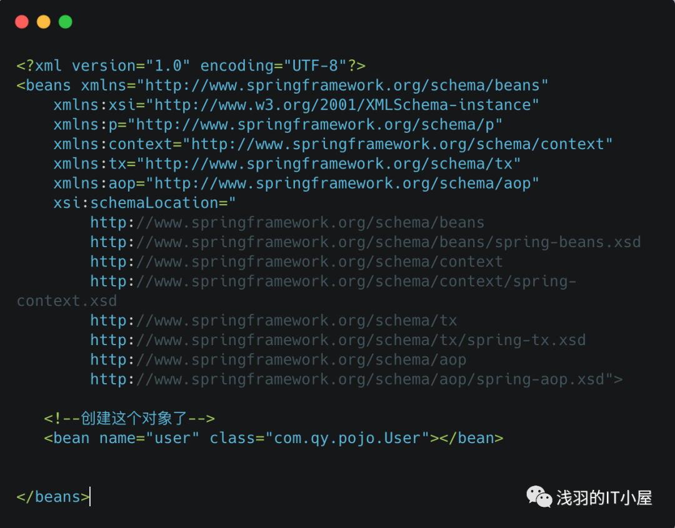
Task: Select the "user" bean name value
Action: pos(172,438)
